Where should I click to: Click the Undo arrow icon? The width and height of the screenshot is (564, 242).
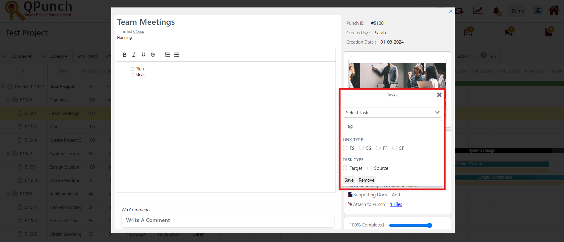click(x=81, y=56)
